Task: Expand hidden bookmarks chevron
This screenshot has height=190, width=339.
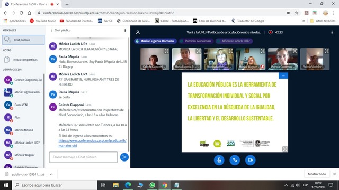Action: (304, 21)
